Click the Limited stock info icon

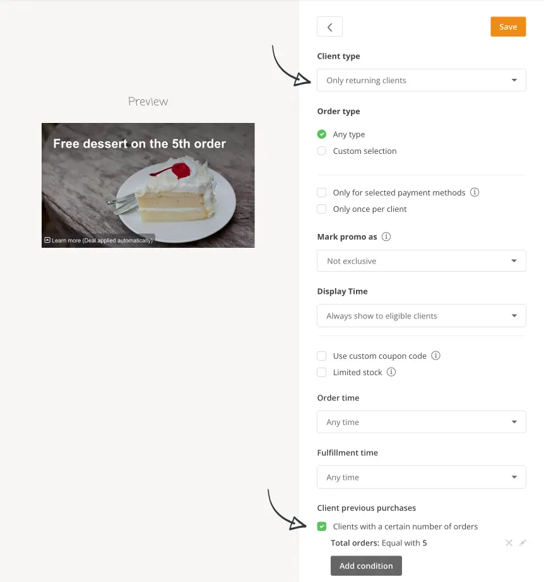391,372
